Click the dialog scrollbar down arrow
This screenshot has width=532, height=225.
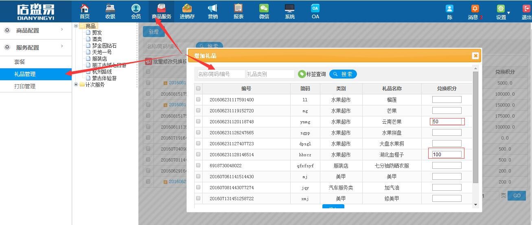click(475, 205)
